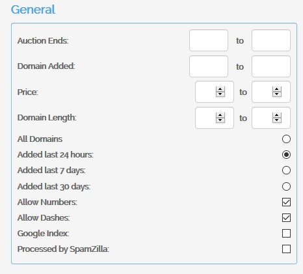Decrease the maximum Price with down arrow
This screenshot has height=274, width=303.
(x=277, y=94)
